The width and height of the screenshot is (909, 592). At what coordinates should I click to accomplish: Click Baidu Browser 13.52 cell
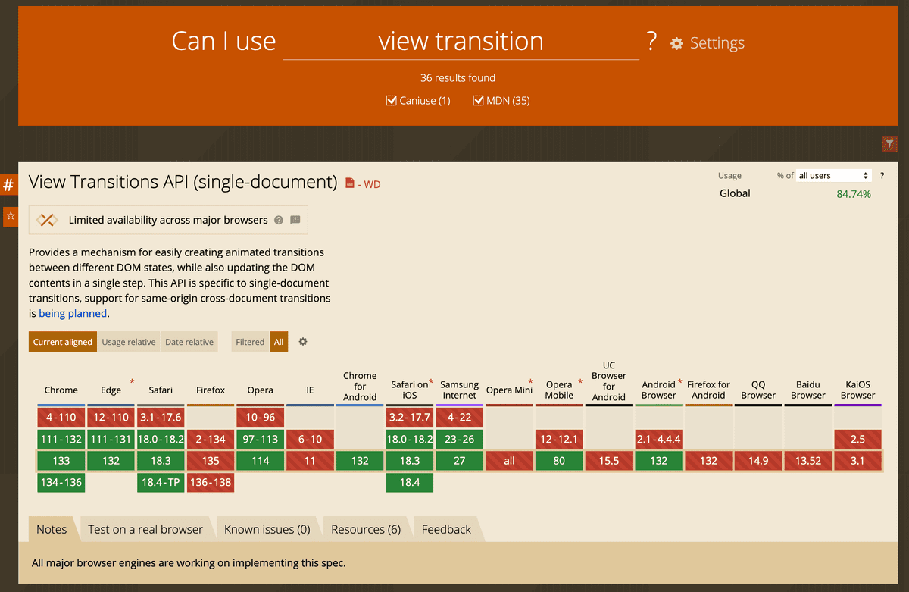[x=808, y=461]
